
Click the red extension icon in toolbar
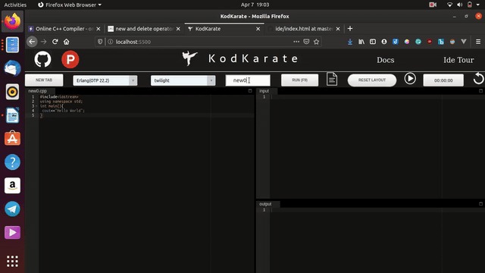click(x=430, y=42)
